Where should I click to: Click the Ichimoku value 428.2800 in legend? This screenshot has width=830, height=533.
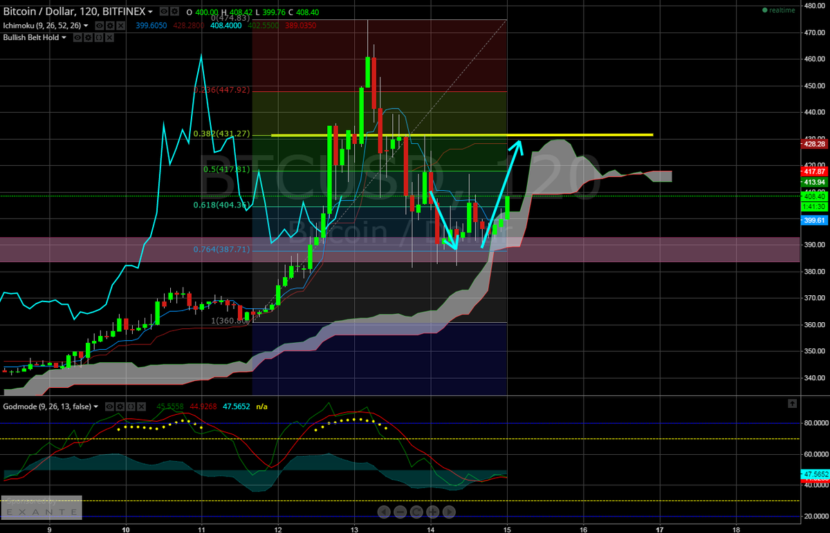pos(189,26)
